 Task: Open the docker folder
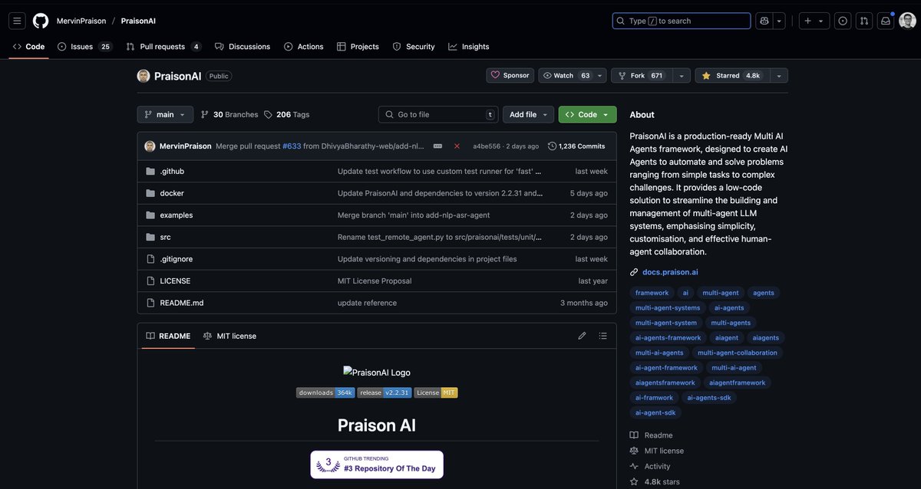coord(172,193)
